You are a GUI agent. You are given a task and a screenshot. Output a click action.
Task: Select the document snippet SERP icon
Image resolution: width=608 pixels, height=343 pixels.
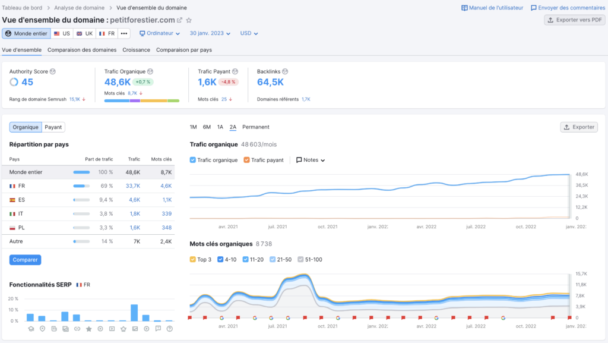click(x=54, y=329)
